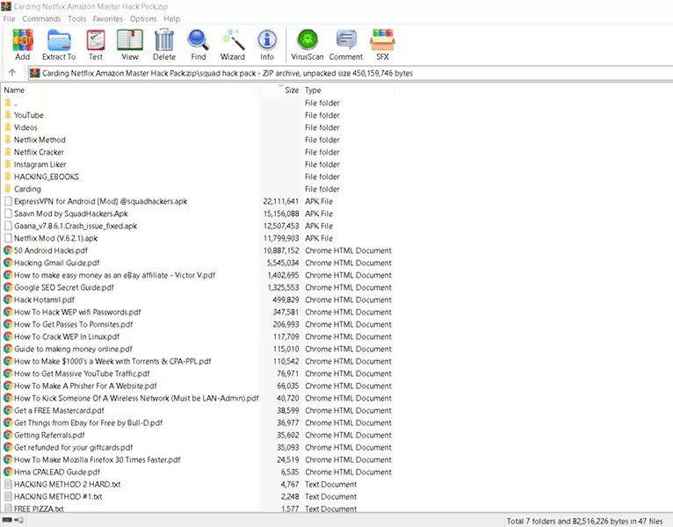This screenshot has height=527, width=673.
Task: Select the icon of HACKING METHOD #1.txt
Action: [8, 496]
